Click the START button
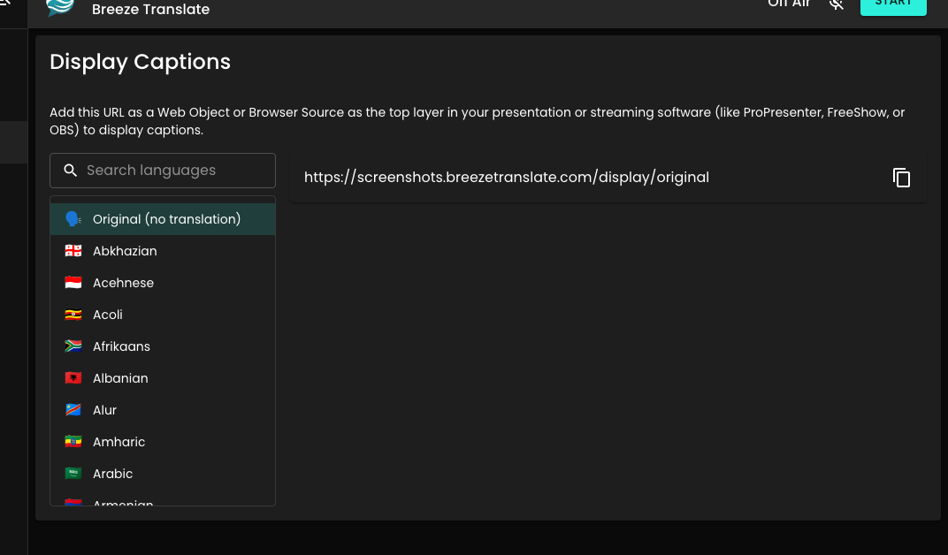Screen dimensions: 948x555 click(893, 6)
